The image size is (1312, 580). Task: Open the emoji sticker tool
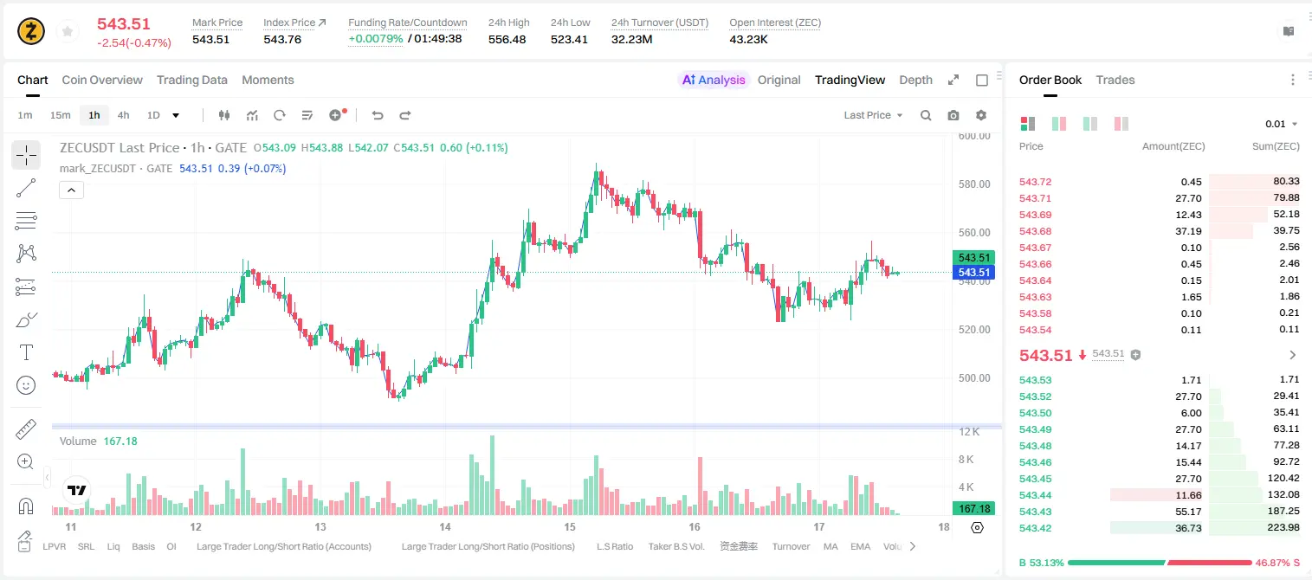pos(26,385)
